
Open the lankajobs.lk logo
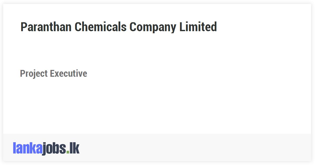(46, 148)
